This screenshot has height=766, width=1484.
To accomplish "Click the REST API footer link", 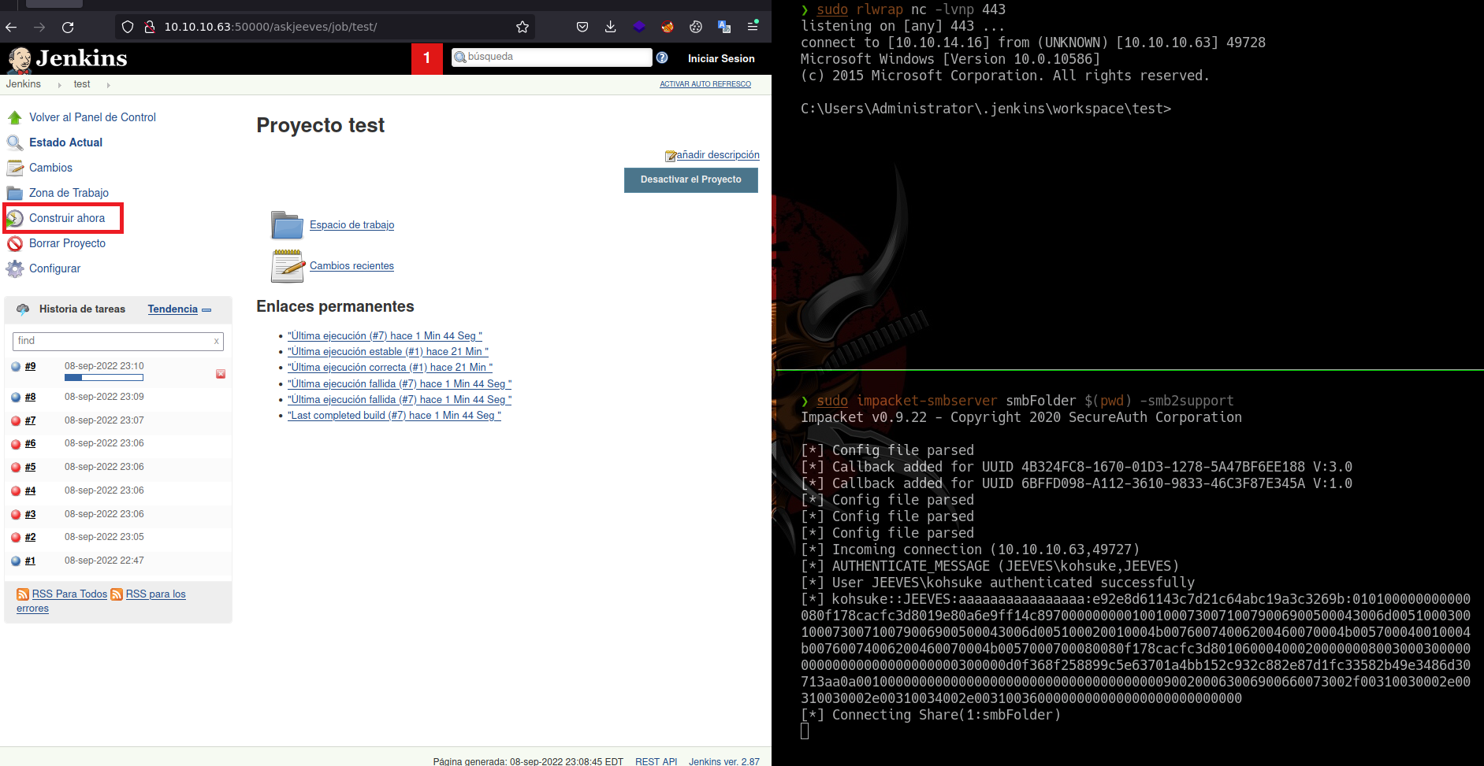I will click(x=656, y=761).
